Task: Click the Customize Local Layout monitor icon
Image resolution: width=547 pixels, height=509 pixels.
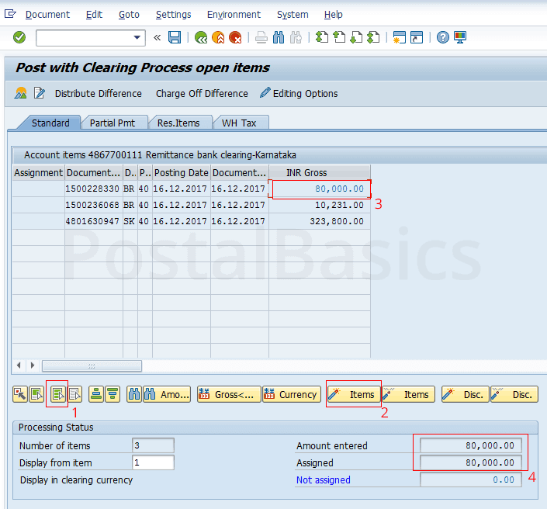Action: [x=460, y=37]
